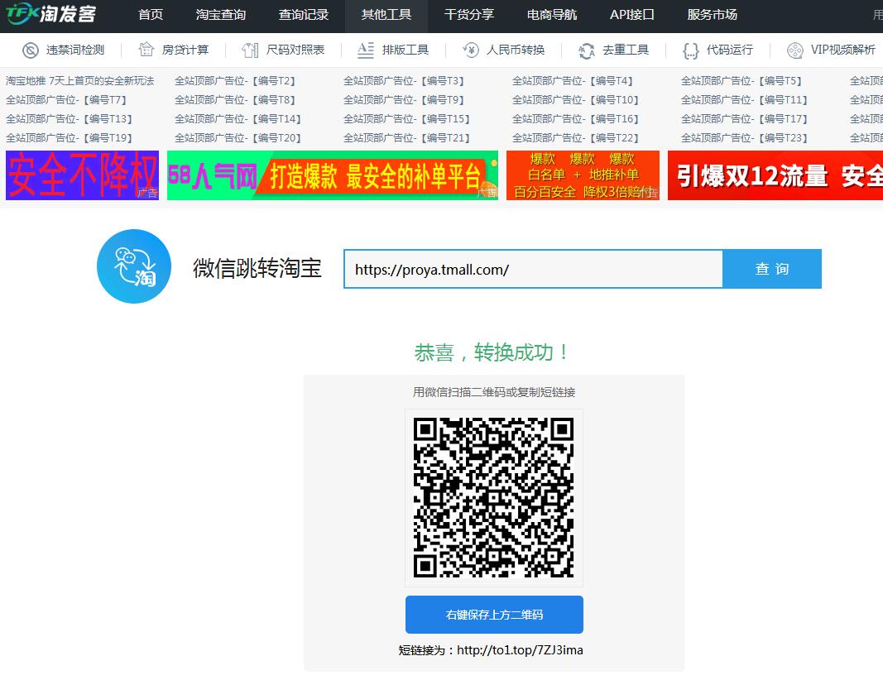The height and width of the screenshot is (680, 883).
Task: Open the 人民币转换 tool link
Action: 516,50
